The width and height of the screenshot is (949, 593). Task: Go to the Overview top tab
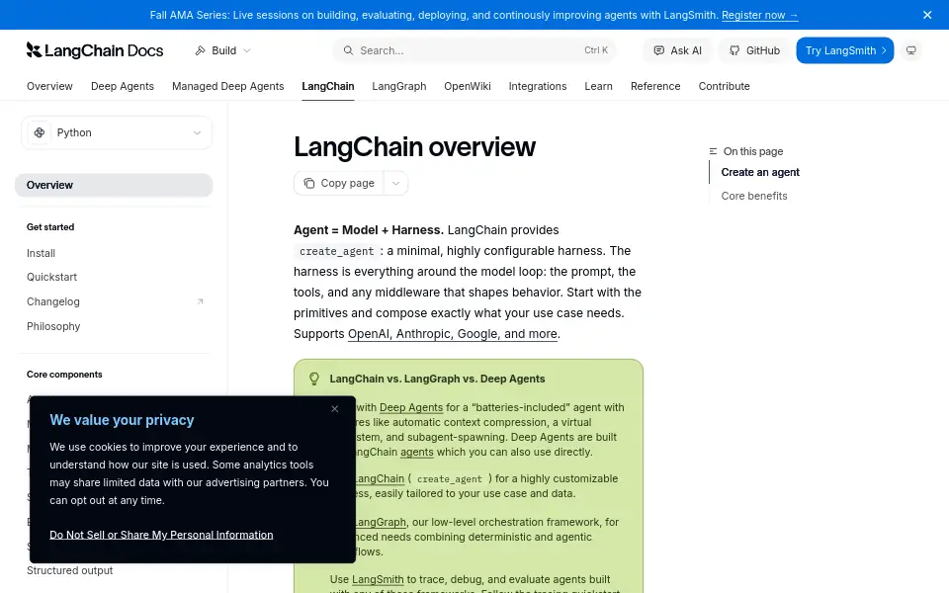(x=49, y=87)
